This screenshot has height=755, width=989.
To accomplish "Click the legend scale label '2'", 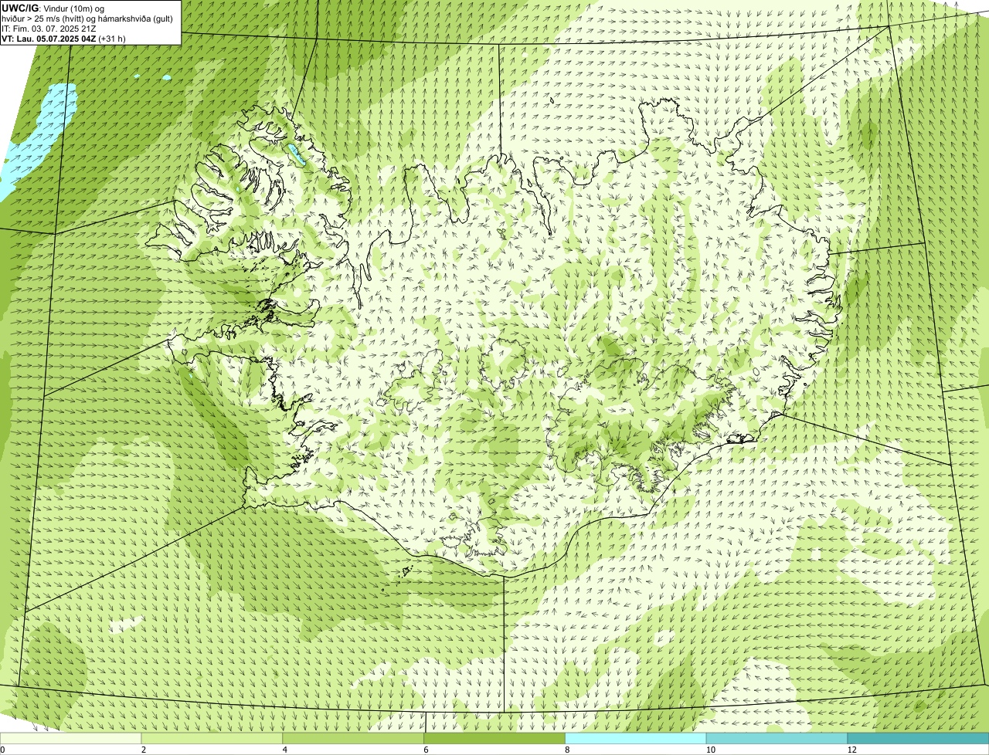I will (144, 750).
